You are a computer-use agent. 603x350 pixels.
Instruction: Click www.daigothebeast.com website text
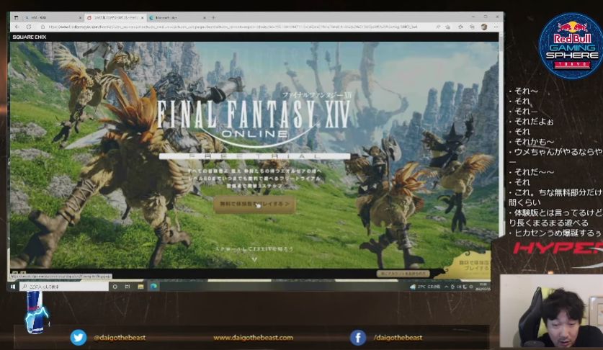254,338
